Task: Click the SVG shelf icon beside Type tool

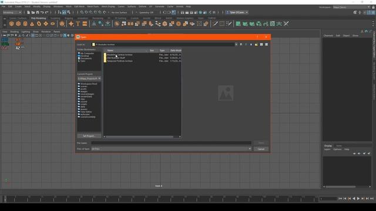Action: pyautogui.click(x=85, y=23)
